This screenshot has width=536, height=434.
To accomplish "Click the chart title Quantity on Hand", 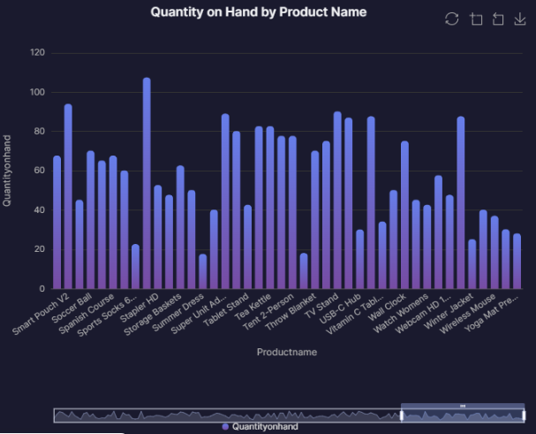I will click(x=258, y=12).
